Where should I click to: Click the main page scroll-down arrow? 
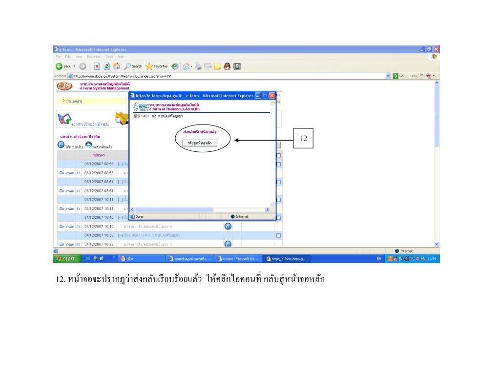(x=437, y=244)
